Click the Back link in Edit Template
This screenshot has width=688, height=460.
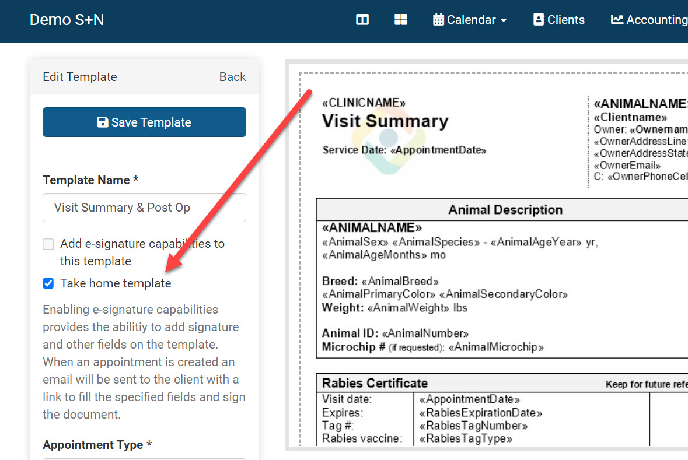click(x=232, y=77)
